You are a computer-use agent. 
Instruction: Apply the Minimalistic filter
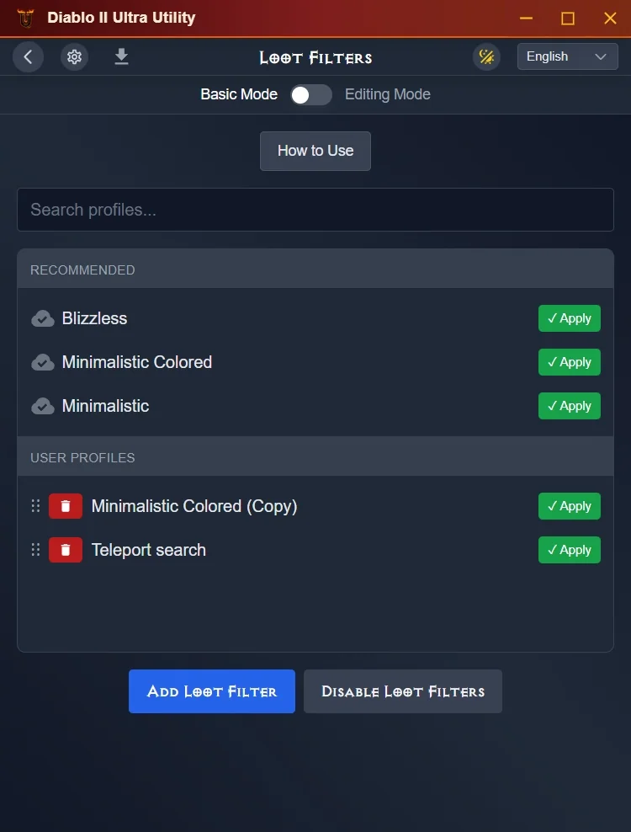click(x=569, y=406)
